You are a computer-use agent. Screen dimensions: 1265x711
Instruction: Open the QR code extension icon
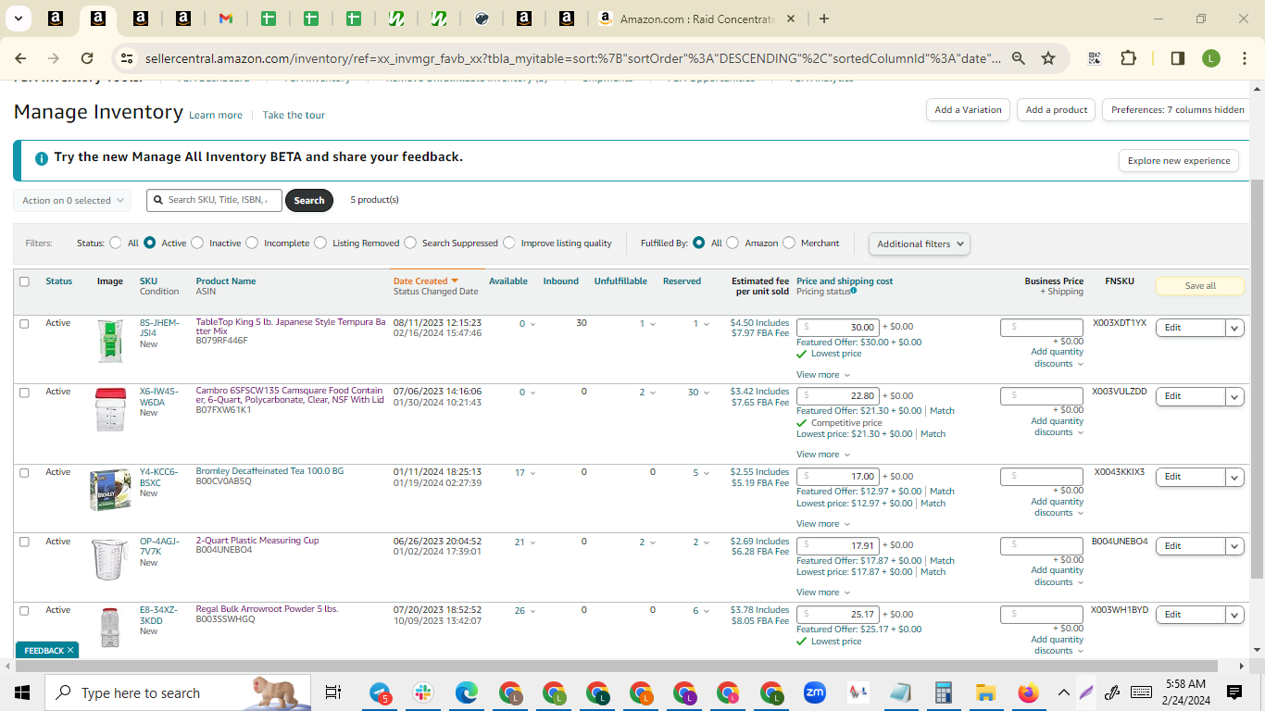[x=1095, y=58]
